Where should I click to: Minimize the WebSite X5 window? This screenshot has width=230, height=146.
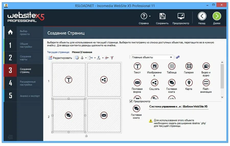207,5
